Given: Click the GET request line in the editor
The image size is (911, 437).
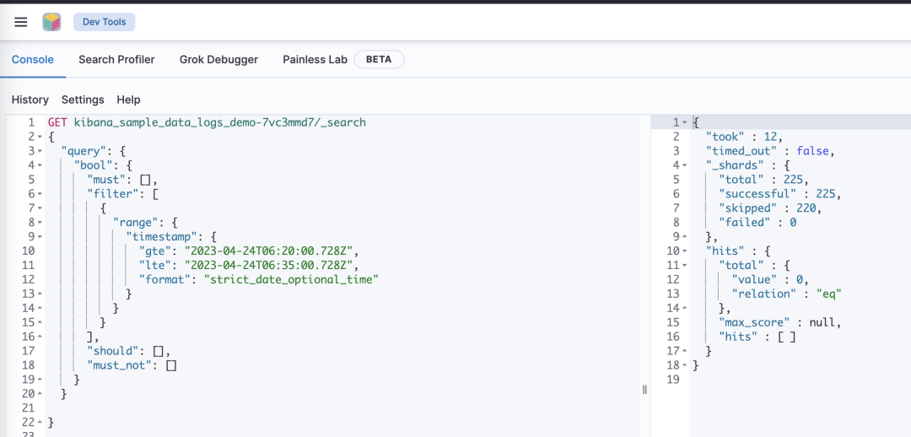Looking at the screenshot, I should (207, 122).
